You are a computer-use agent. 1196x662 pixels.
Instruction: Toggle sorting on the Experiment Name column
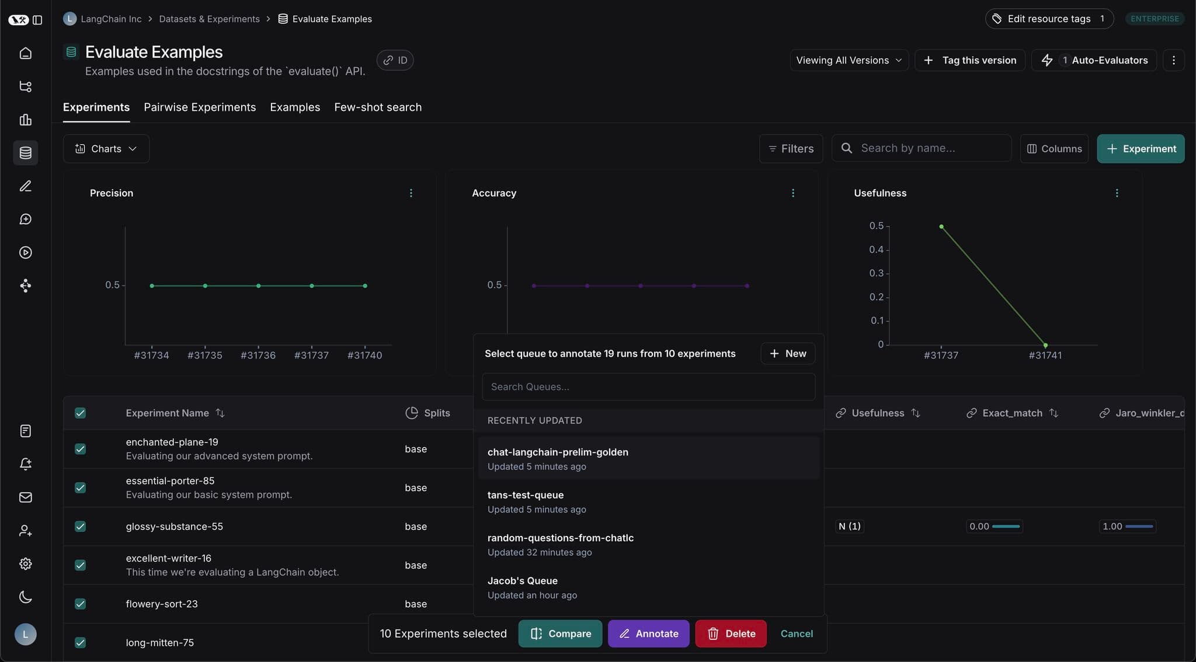tap(221, 413)
